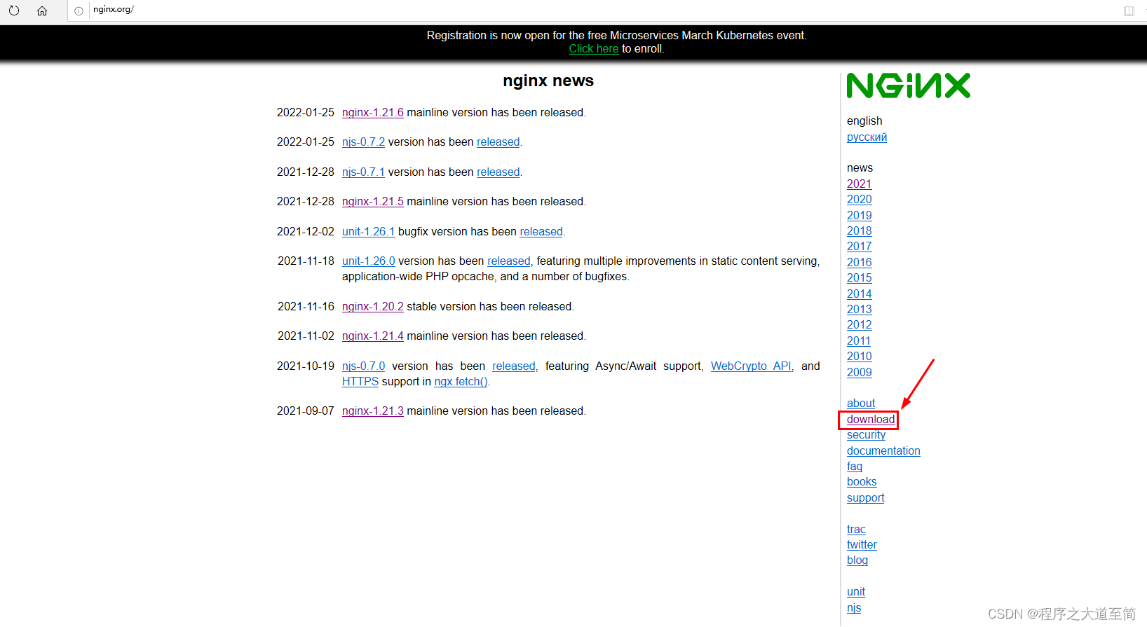Open 'released' link in the njs-0.7.0 row

coord(514,366)
